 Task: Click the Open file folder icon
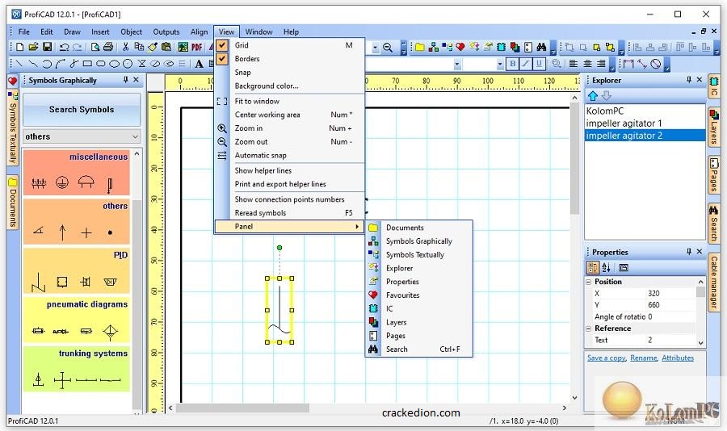click(33, 47)
